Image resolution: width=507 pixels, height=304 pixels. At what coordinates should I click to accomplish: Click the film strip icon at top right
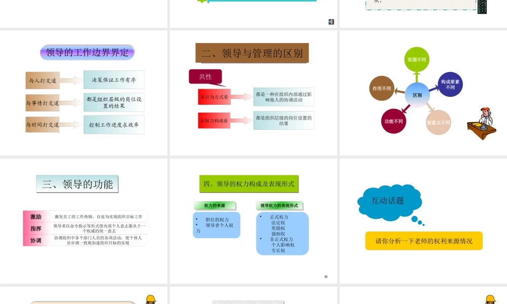pos(482,7)
